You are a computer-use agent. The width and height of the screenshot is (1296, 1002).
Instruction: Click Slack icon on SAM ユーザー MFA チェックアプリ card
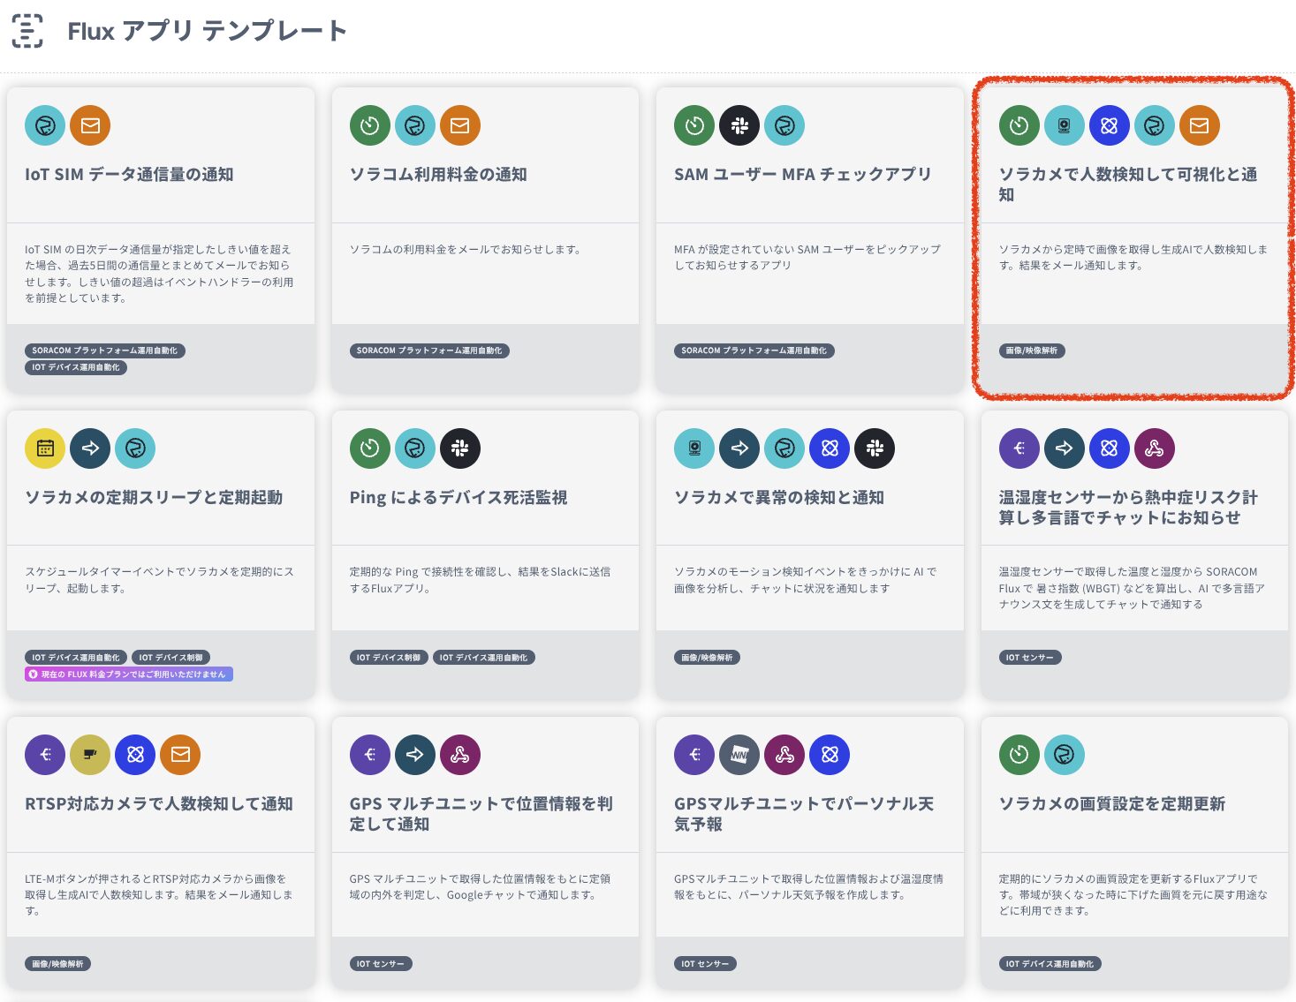(739, 125)
